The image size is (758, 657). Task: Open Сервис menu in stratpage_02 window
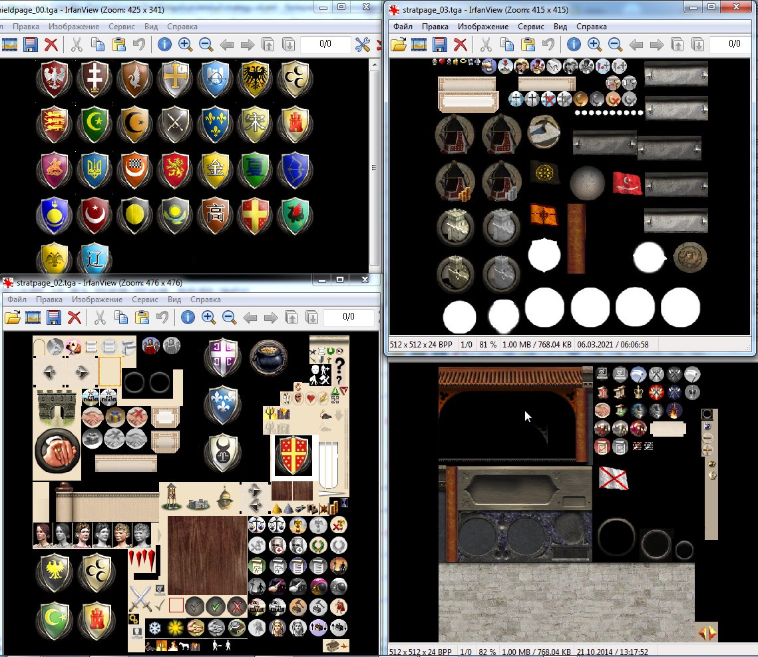(x=145, y=300)
